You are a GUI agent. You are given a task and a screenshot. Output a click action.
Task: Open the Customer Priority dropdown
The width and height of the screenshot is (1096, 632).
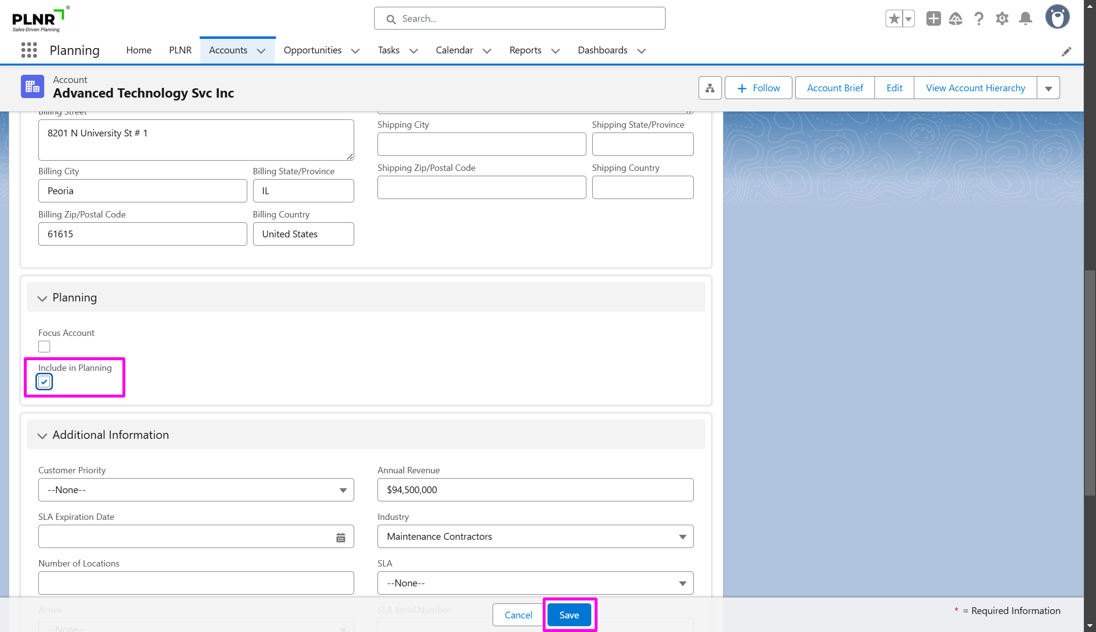pos(196,490)
